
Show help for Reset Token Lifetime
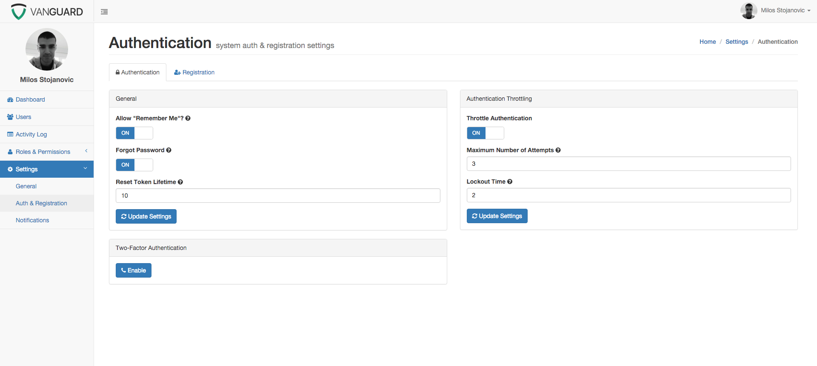click(x=180, y=182)
